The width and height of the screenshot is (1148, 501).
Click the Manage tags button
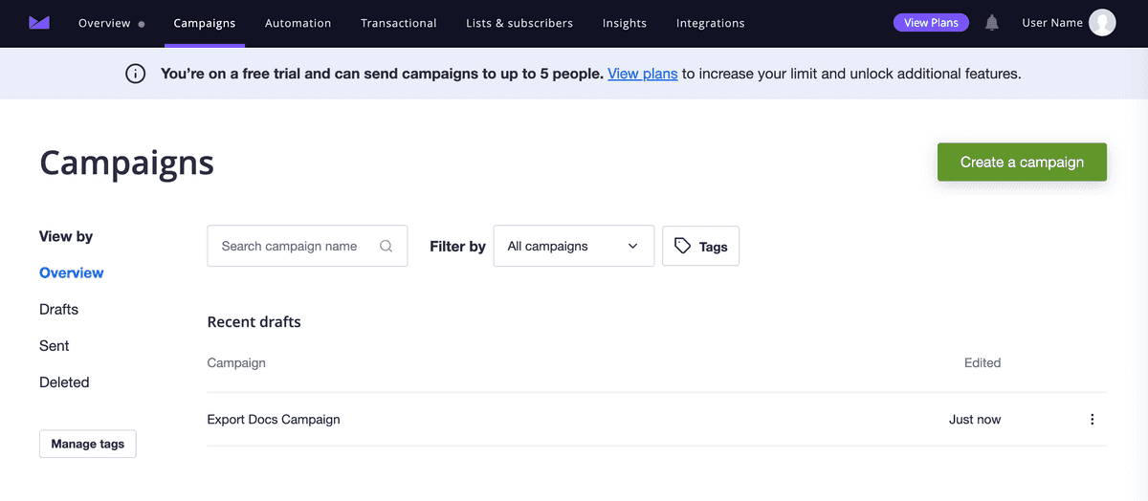(x=88, y=444)
